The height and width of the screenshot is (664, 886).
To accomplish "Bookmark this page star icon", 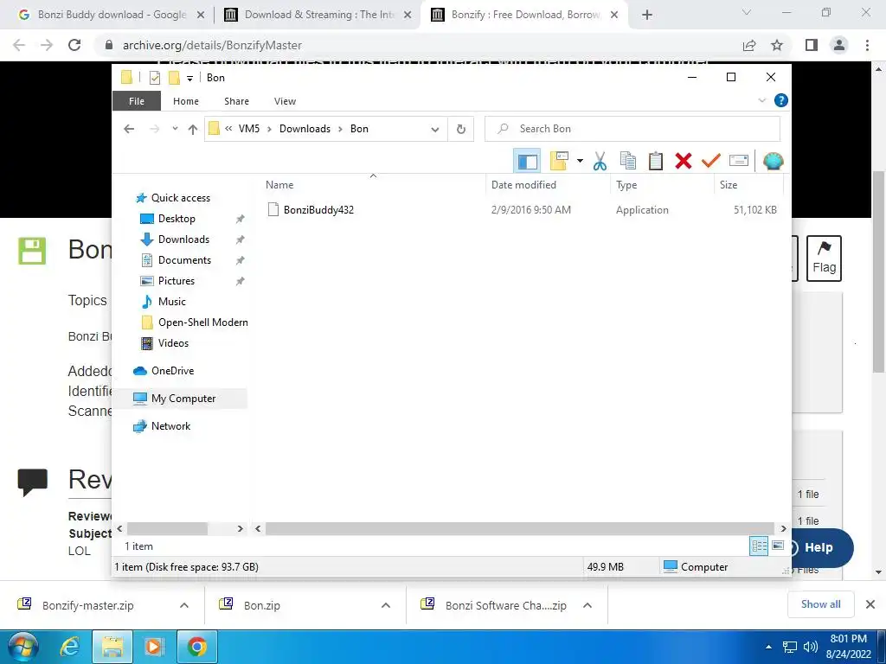I will [x=777, y=45].
